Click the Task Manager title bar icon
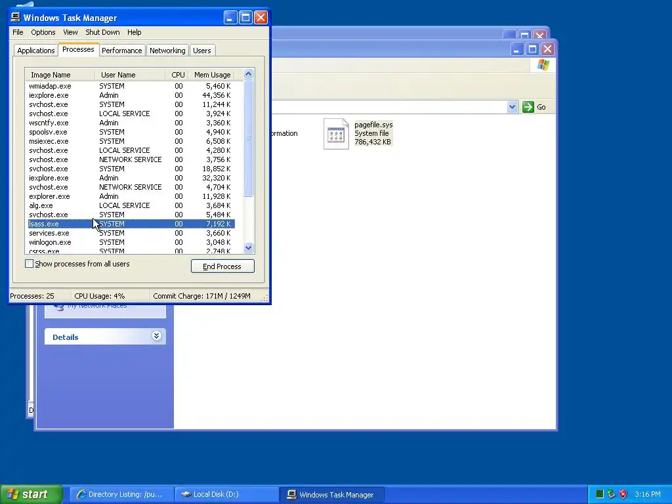The height and width of the screenshot is (504, 672). tap(16, 17)
